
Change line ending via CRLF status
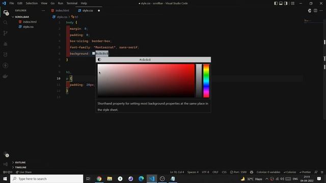pos(215,172)
